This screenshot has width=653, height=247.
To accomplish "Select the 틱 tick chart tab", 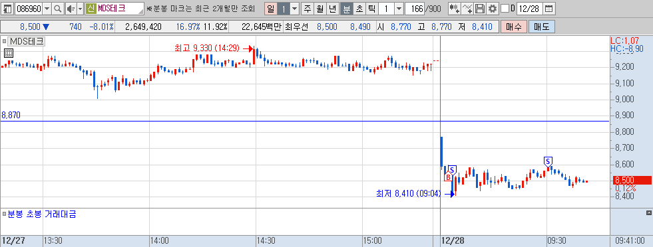I will pos(371,9).
